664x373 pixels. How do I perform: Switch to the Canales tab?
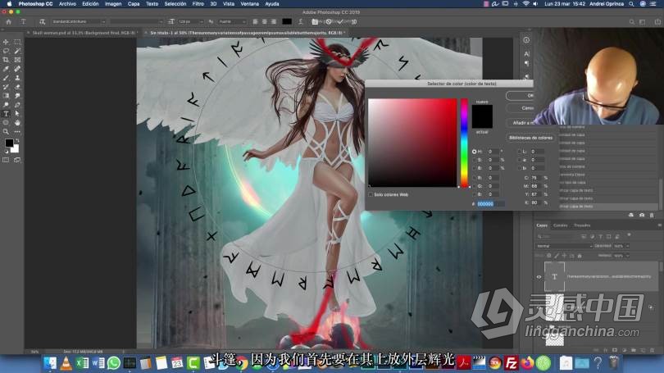[x=560, y=225]
